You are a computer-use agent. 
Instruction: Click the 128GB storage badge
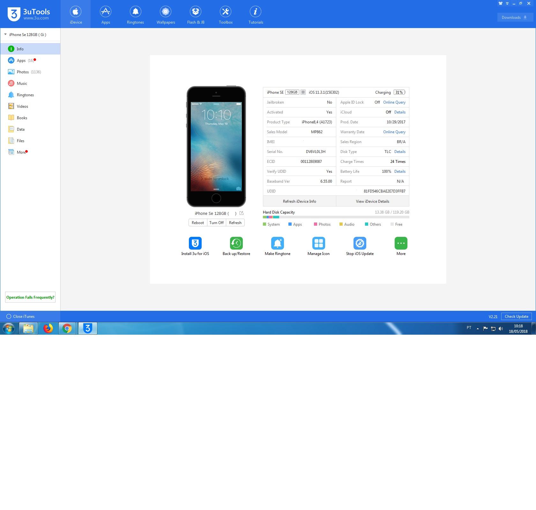pyautogui.click(x=292, y=92)
